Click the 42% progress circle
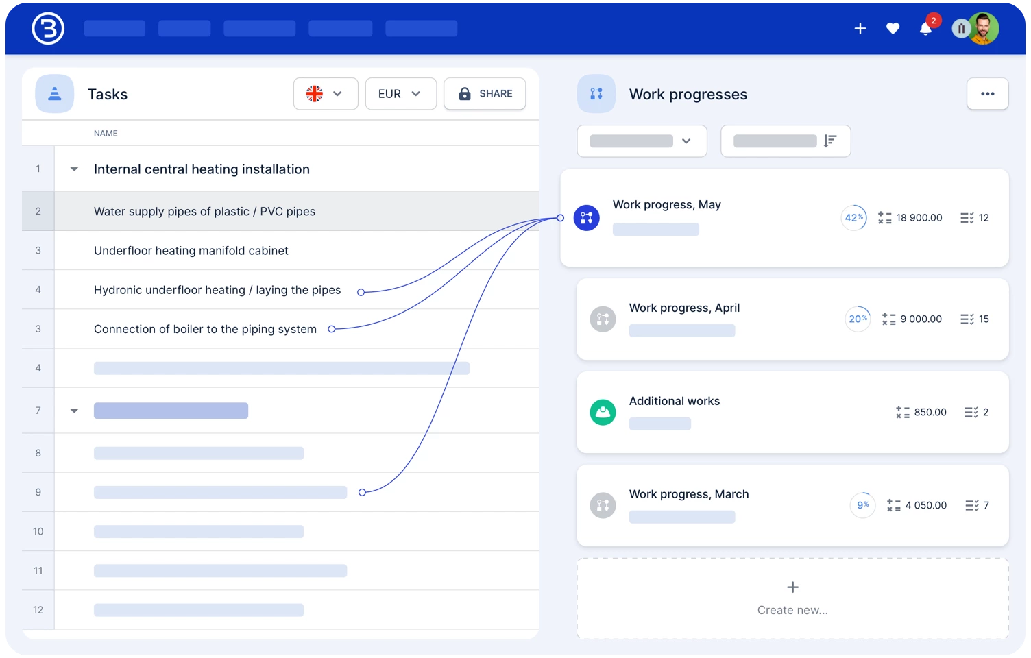The height and width of the screenshot is (658, 1031). pos(853,218)
